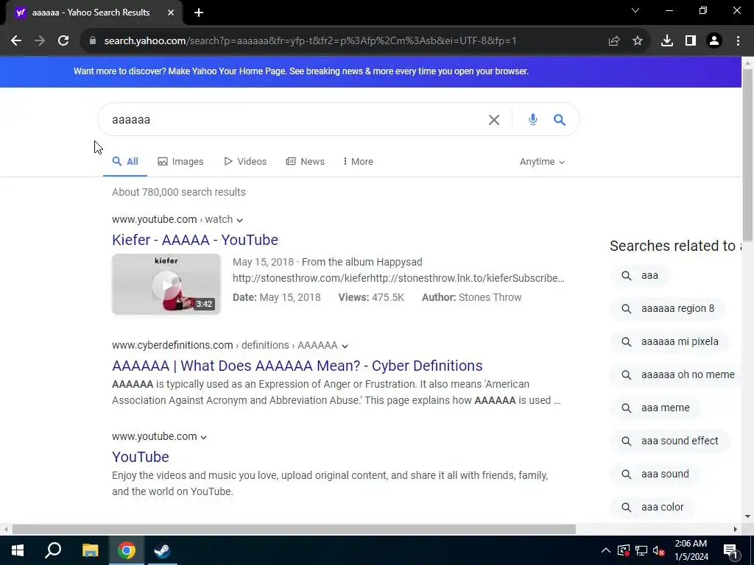The height and width of the screenshot is (565, 754).
Task: Search related term aaa sound effect
Action: click(x=670, y=441)
